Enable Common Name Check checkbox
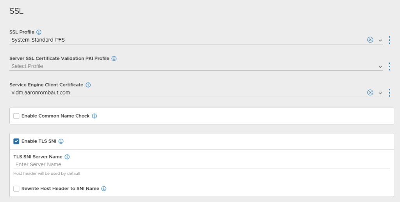 [x=16, y=116]
